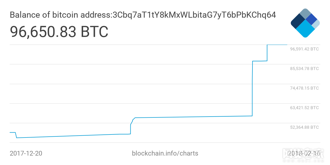Click the 96,591.42 BTC axis label

point(304,49)
